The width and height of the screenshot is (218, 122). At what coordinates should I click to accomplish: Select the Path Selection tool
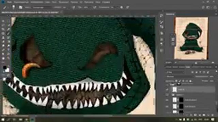pyautogui.click(x=3, y=54)
